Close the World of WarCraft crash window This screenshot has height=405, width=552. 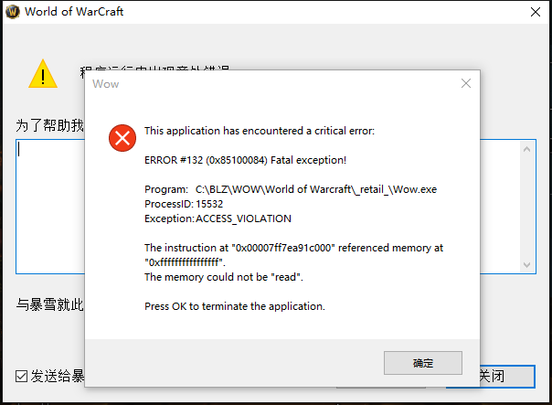pyautogui.click(x=535, y=12)
